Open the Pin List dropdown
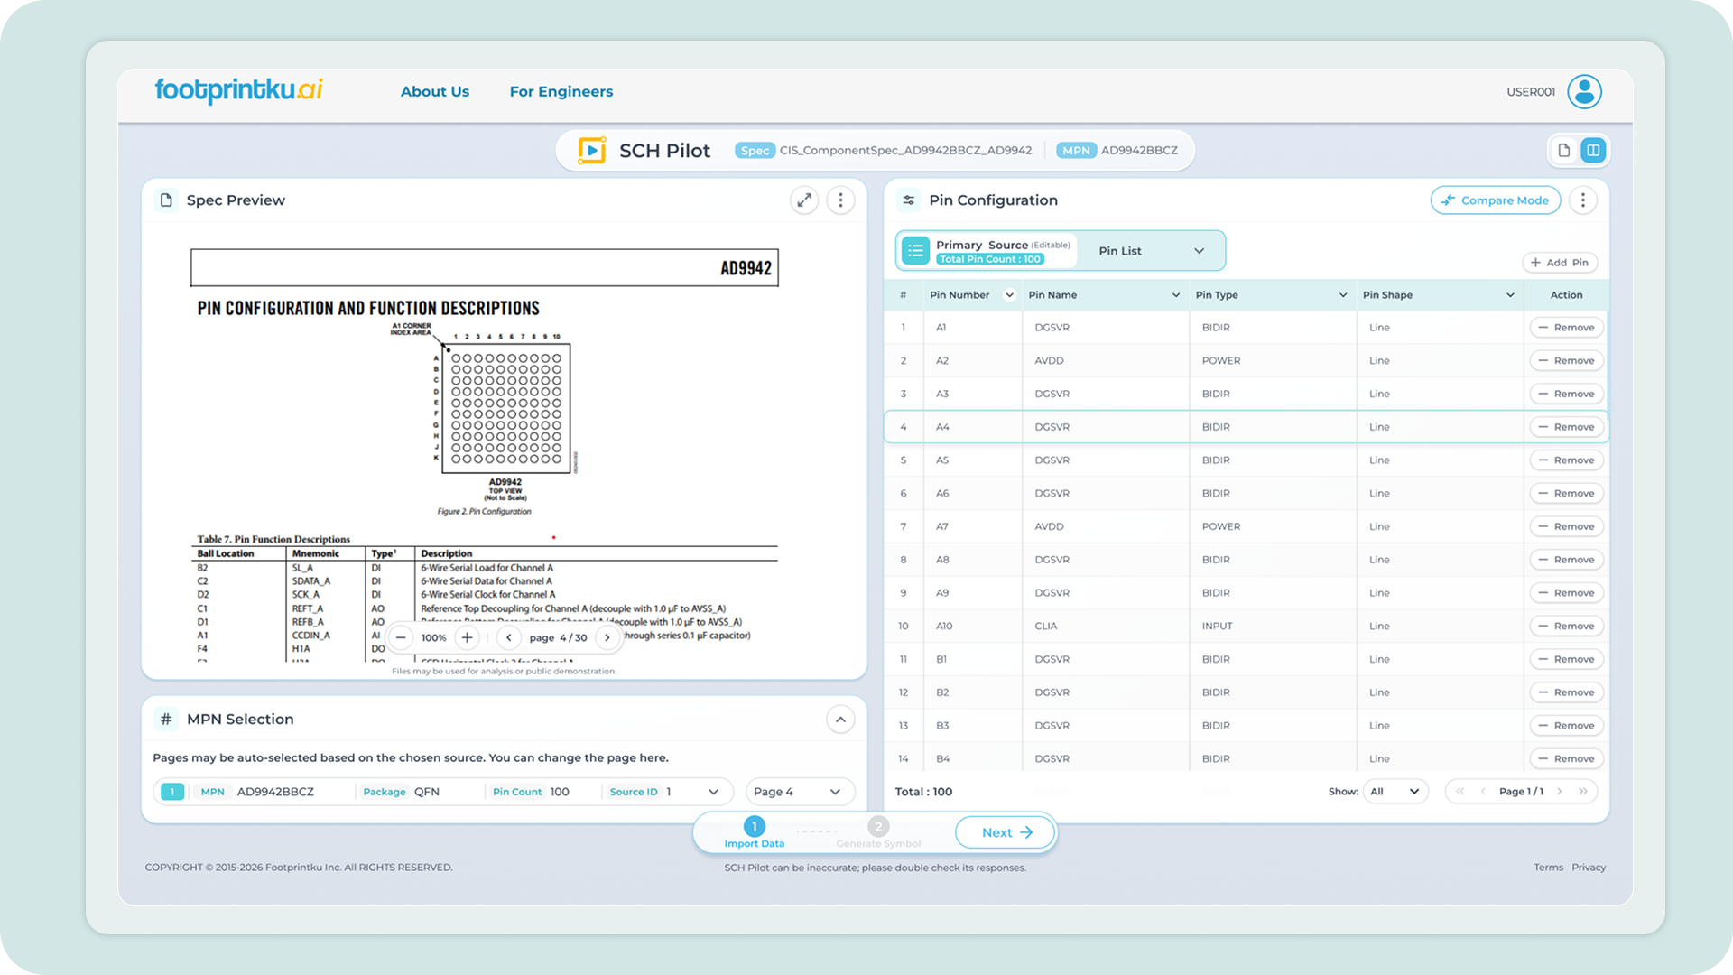 coord(1151,251)
